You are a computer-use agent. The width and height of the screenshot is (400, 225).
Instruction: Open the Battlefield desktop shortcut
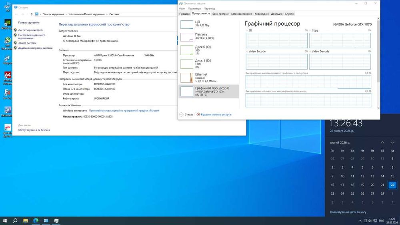[x=7, y=112]
